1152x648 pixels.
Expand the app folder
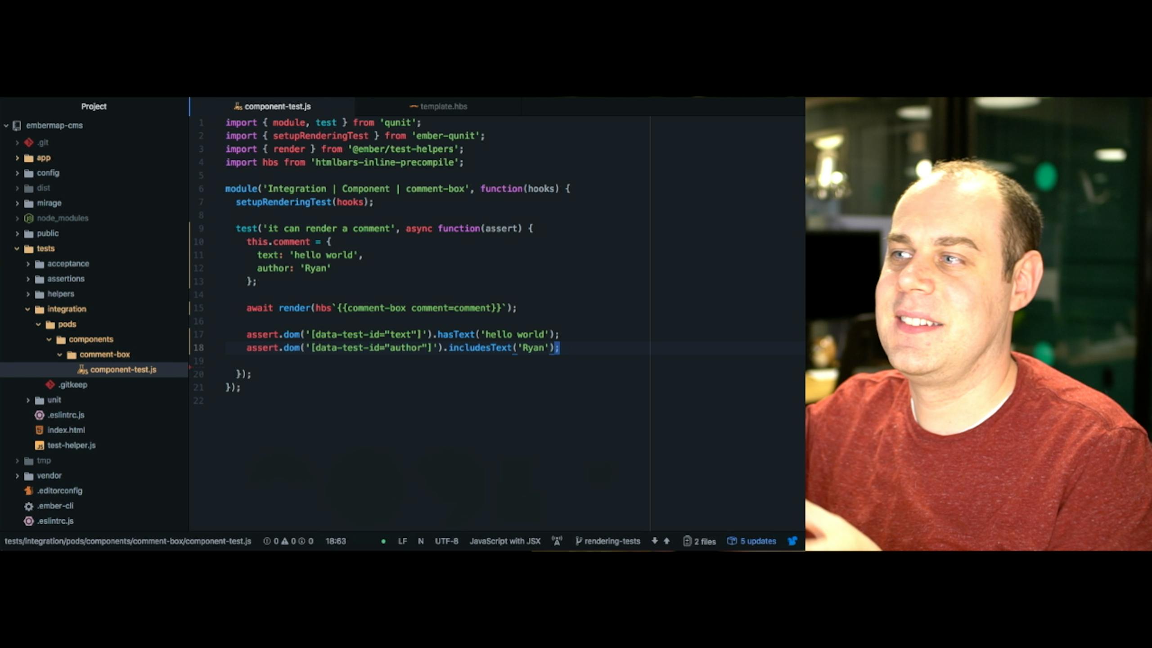click(17, 158)
